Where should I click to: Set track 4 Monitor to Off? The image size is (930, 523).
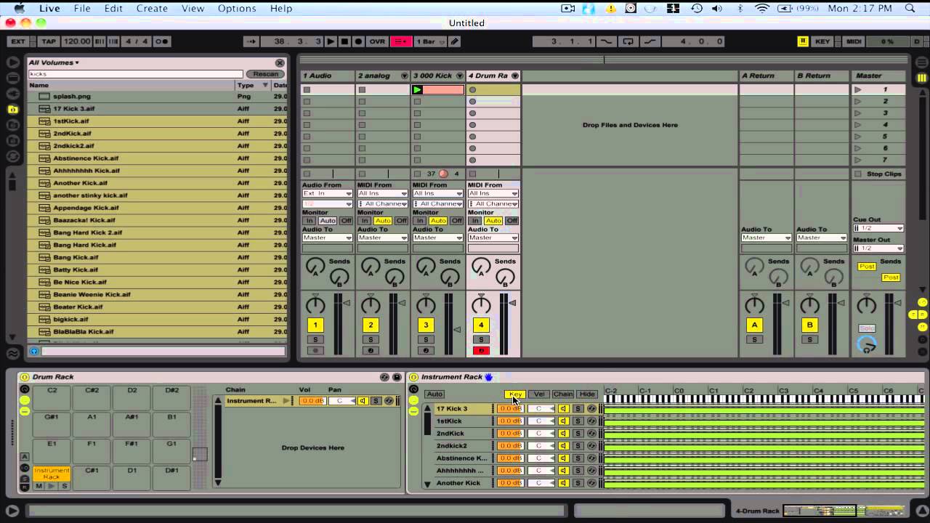tap(512, 221)
